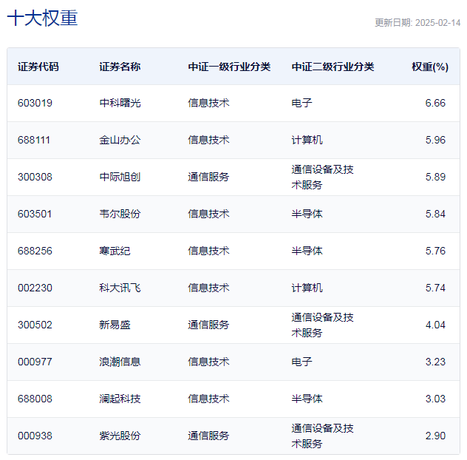Select stock code 300502
The width and height of the screenshot is (467, 460).
[35, 325]
